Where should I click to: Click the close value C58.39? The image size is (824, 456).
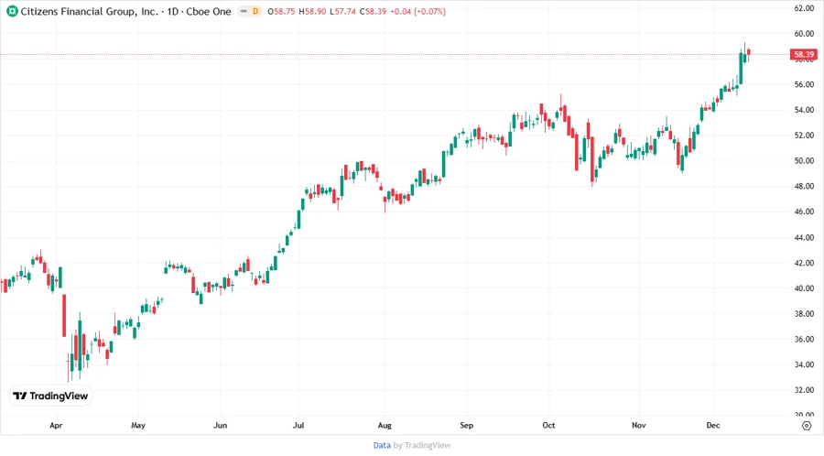click(374, 12)
